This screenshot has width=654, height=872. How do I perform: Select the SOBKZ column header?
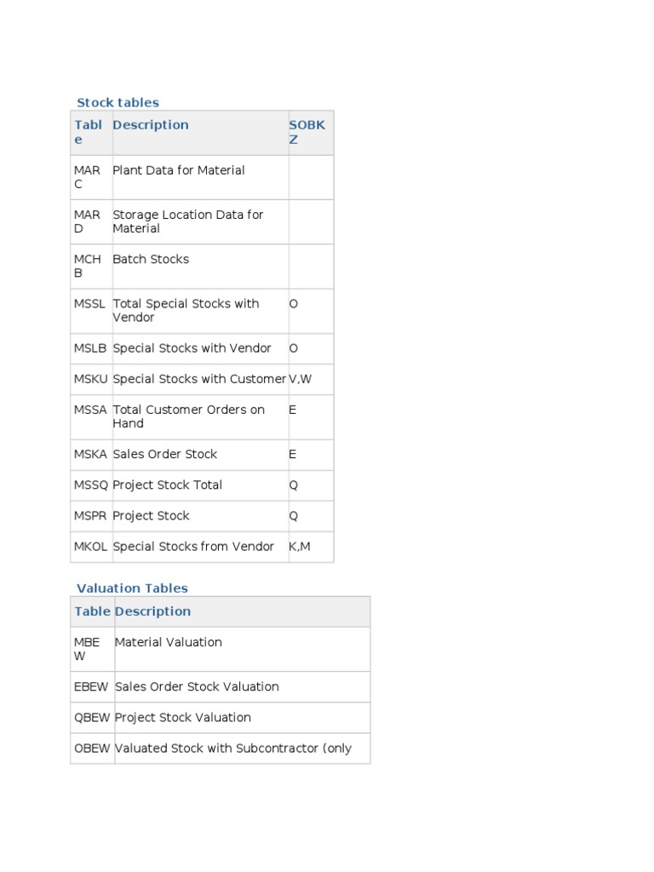307,132
